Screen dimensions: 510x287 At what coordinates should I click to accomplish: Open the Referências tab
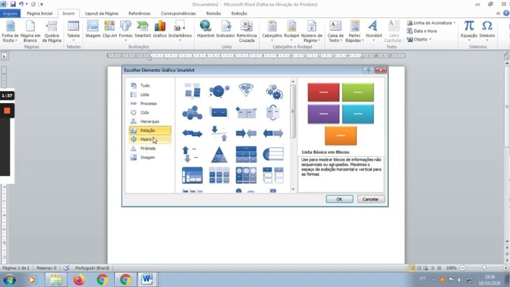[139, 13]
